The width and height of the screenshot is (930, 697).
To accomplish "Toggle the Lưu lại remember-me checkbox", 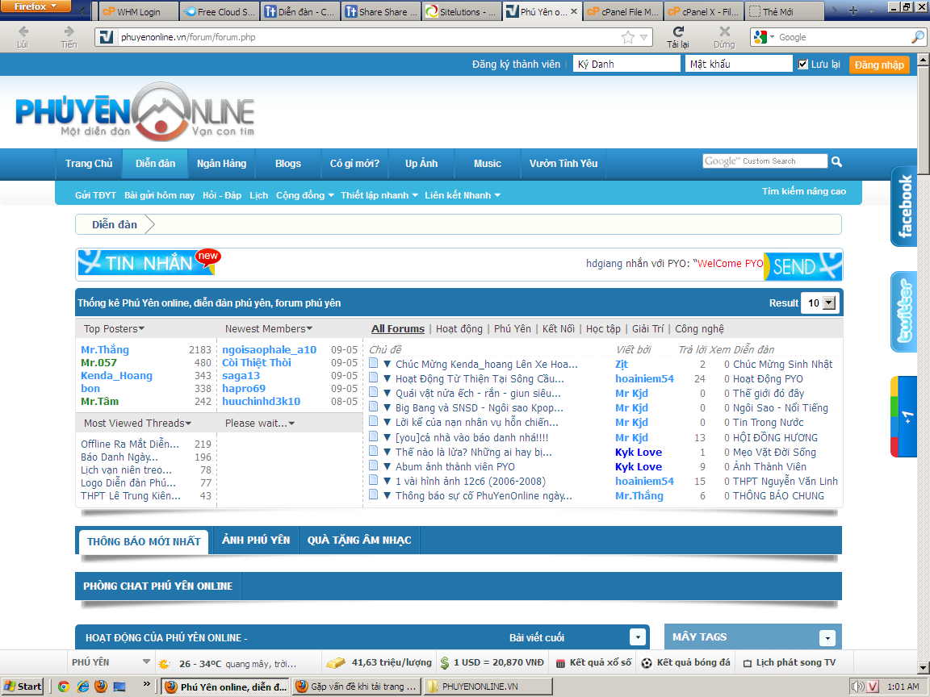I will coord(802,65).
